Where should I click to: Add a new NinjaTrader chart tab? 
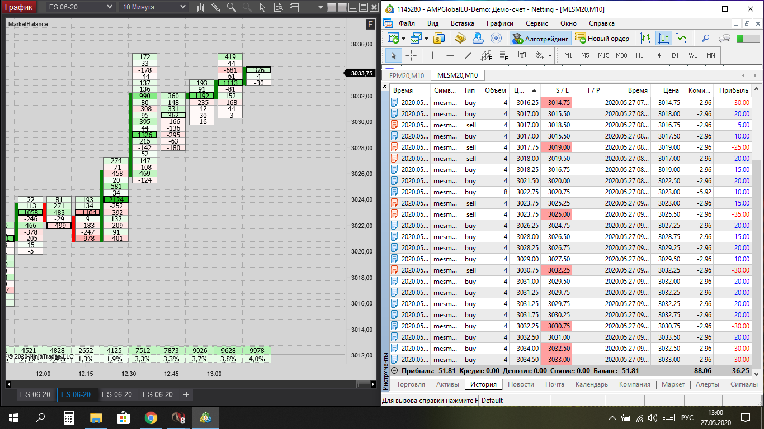(x=186, y=394)
